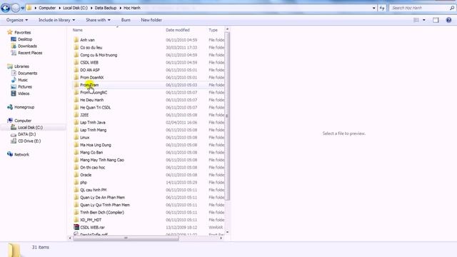This screenshot has width=457, height=257.
Task: Select the He Dieu Hanh folder
Action: tap(91, 100)
